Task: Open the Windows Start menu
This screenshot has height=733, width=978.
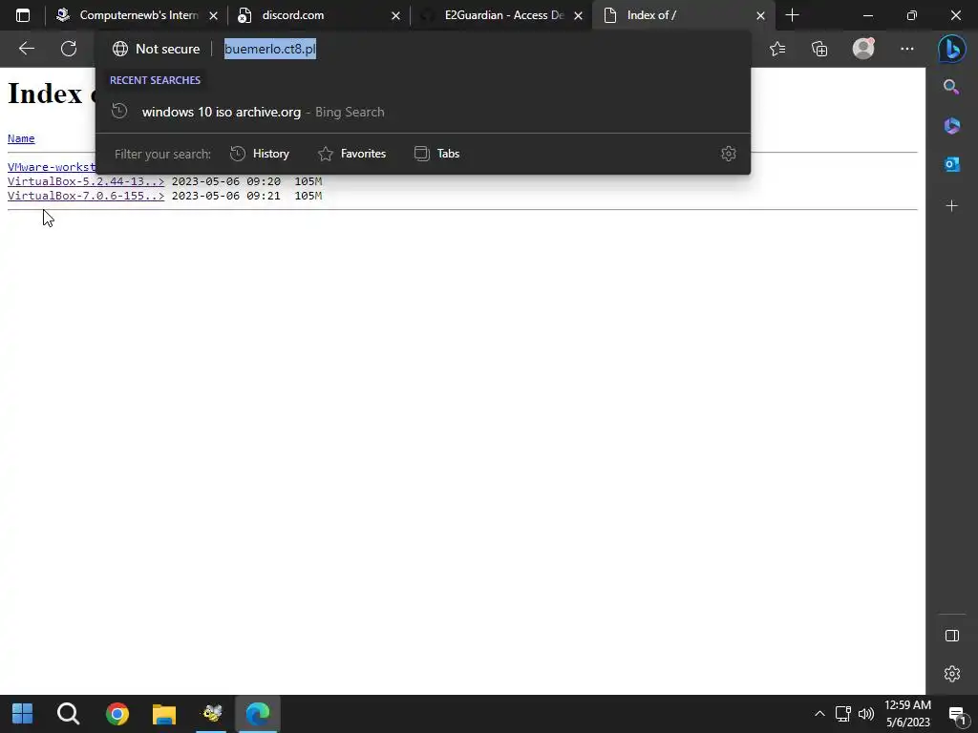Action: pyautogui.click(x=23, y=714)
